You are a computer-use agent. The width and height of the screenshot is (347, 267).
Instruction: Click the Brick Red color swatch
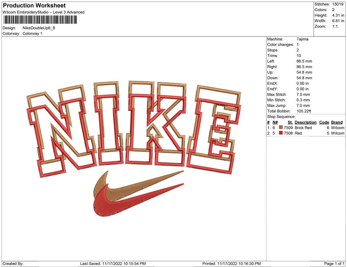tap(281, 128)
